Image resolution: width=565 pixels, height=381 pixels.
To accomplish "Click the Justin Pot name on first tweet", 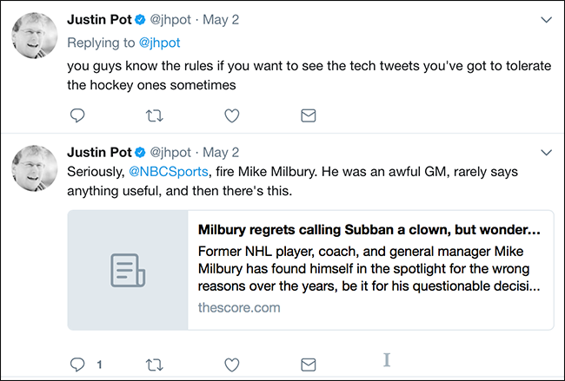I will tap(107, 19).
